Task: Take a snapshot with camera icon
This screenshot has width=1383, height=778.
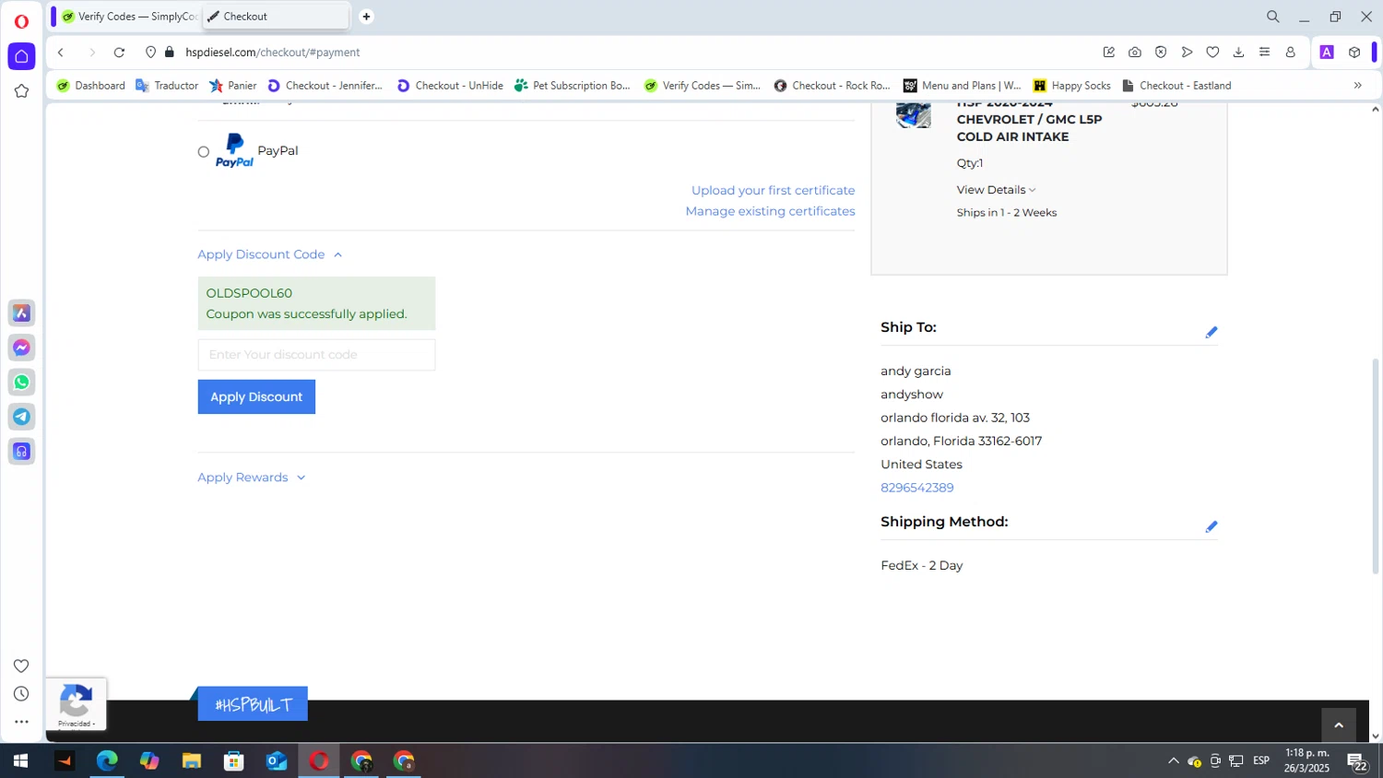Action: point(1135,53)
